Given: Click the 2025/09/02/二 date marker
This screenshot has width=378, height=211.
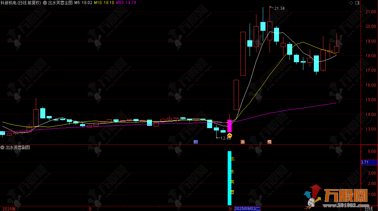Looking at the screenshot, I should click(x=247, y=209).
